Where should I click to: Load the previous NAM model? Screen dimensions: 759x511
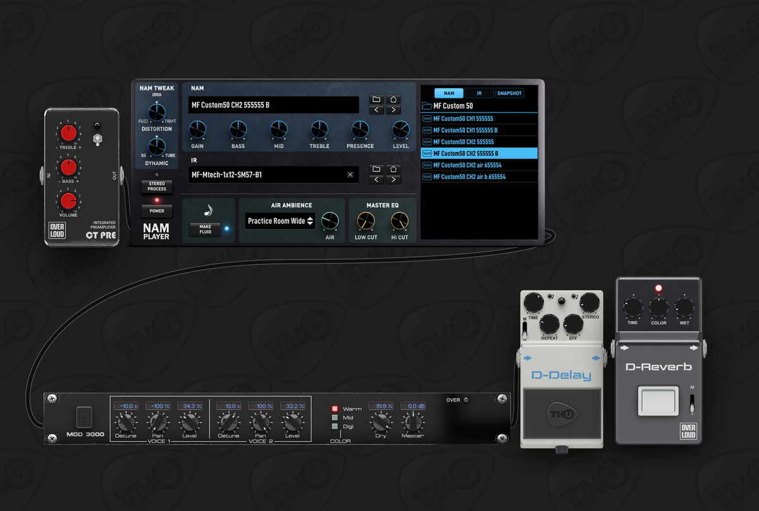376,110
